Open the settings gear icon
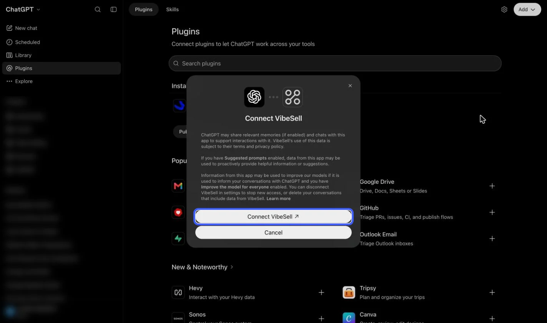Viewport: 547px width, 323px height. tap(504, 9)
